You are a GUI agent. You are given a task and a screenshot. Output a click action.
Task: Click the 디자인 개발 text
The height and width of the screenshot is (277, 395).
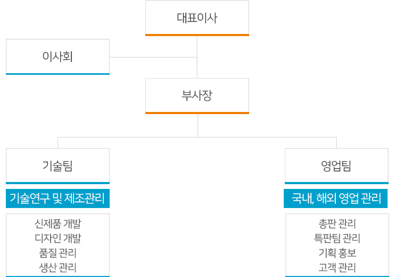pyautogui.click(x=57, y=238)
